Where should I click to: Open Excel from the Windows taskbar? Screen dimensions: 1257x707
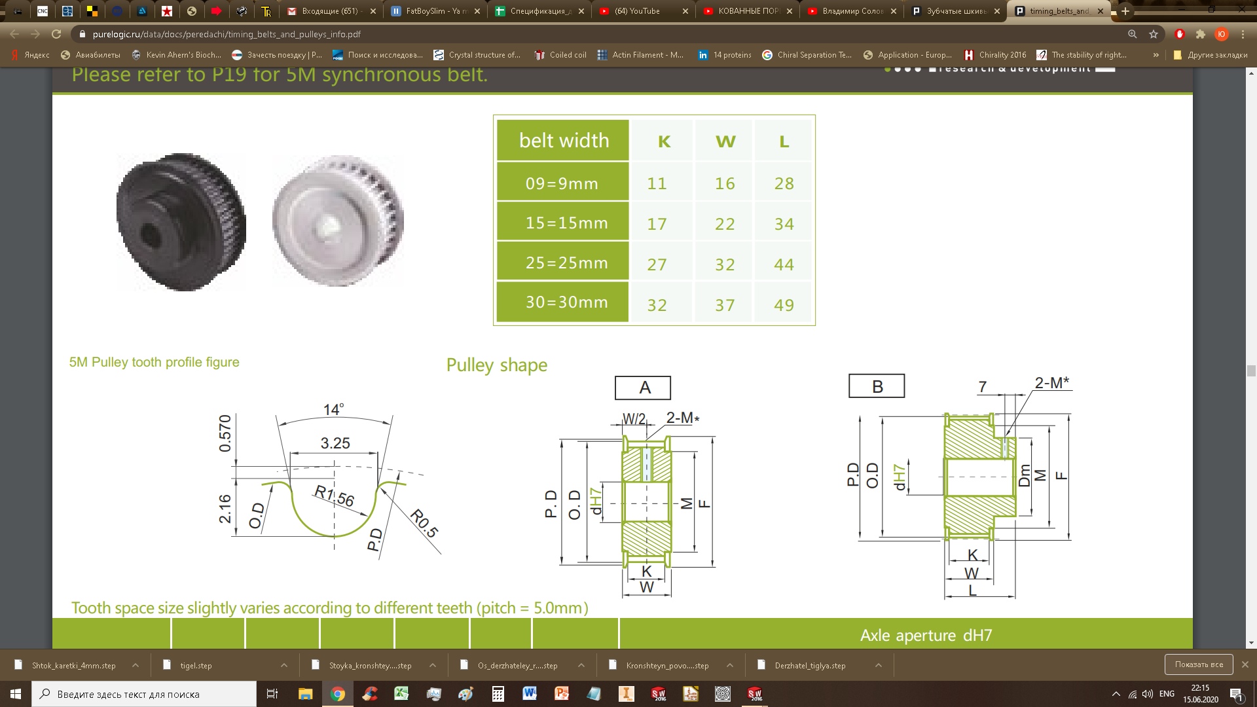click(401, 694)
